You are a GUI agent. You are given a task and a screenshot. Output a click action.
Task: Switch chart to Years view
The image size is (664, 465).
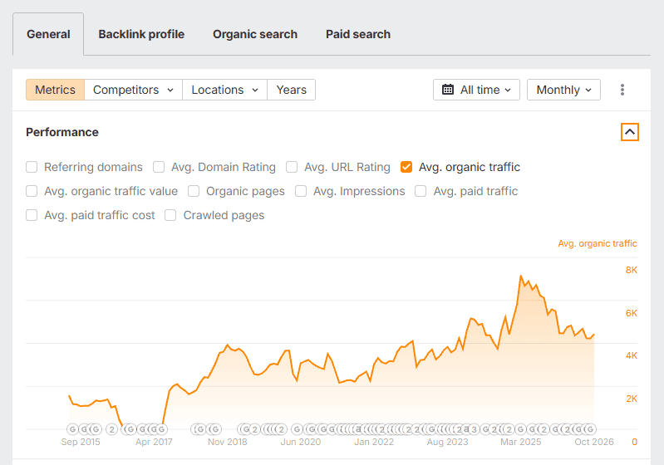pos(292,90)
